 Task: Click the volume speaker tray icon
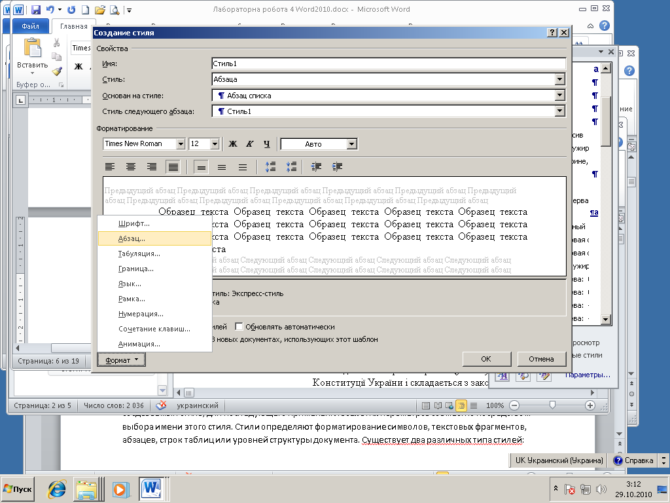coord(601,489)
